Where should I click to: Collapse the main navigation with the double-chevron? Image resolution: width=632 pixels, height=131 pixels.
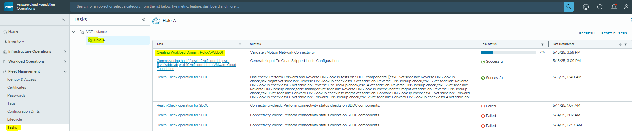pyautogui.click(x=63, y=19)
